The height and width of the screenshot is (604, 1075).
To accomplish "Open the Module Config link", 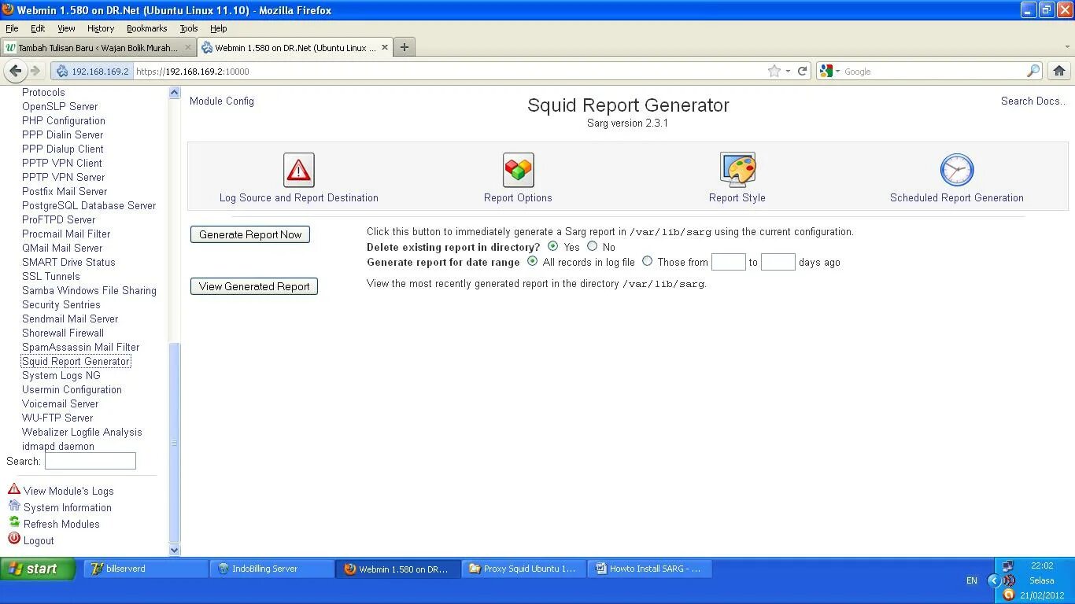I will tap(222, 101).
